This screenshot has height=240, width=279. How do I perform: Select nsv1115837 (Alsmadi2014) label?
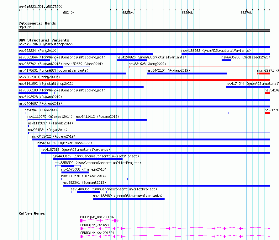coord(50,123)
